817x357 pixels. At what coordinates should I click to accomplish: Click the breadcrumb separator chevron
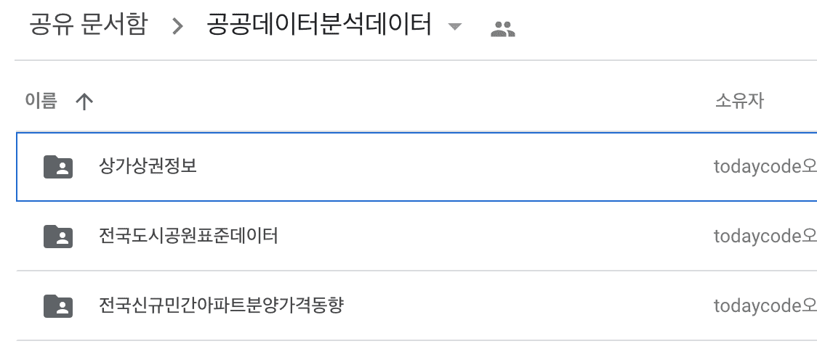[x=177, y=28]
